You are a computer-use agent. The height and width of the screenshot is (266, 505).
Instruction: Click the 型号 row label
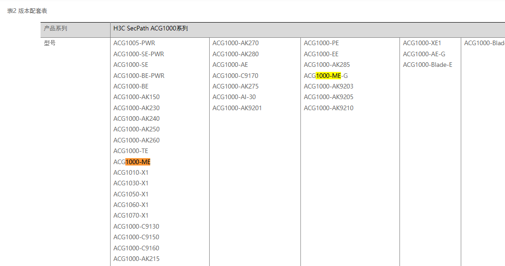[x=50, y=43]
